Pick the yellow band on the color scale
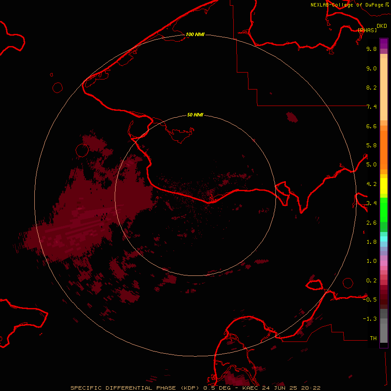The height and width of the screenshot is (391, 391). [384, 186]
